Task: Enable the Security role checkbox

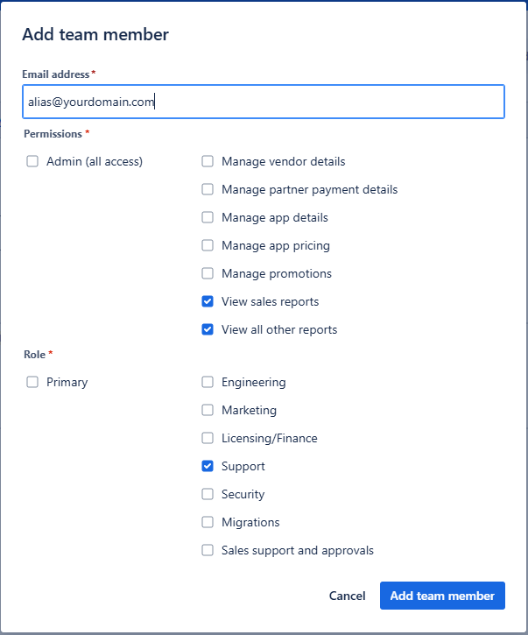Action: [x=208, y=494]
